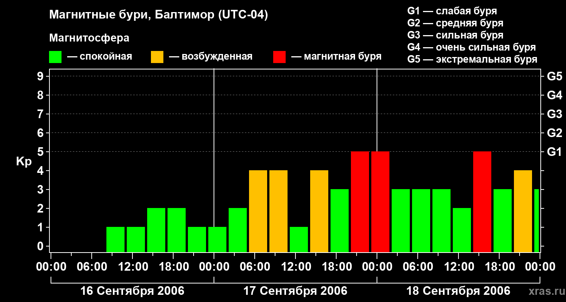566x302 pixels.
Task: Click the '— магнитная буря' legend label
Action: tap(336, 57)
